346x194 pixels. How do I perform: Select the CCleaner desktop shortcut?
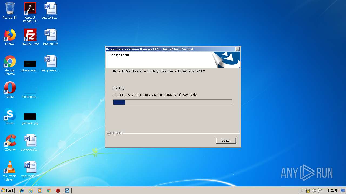point(10,143)
